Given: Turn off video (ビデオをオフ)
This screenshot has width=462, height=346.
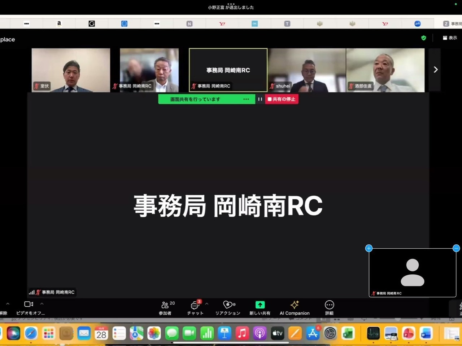Looking at the screenshot, I should [29, 307].
